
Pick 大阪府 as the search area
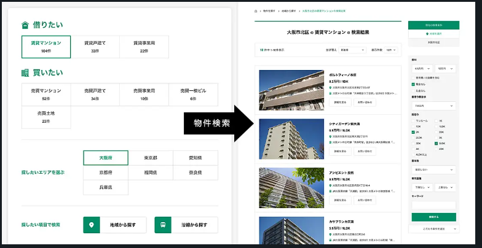[106, 158]
